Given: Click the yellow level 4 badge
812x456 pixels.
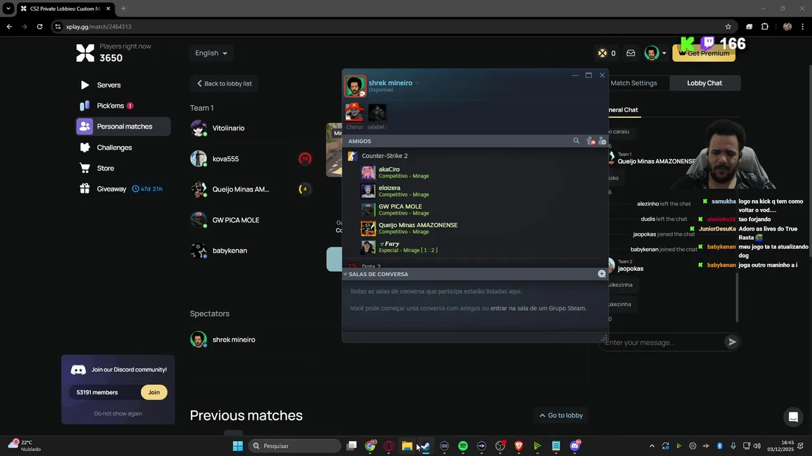Looking at the screenshot, I should [x=304, y=189].
